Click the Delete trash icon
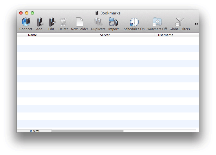Image resolution: width=216 pixels, height=155 pixels. pyautogui.click(x=63, y=22)
